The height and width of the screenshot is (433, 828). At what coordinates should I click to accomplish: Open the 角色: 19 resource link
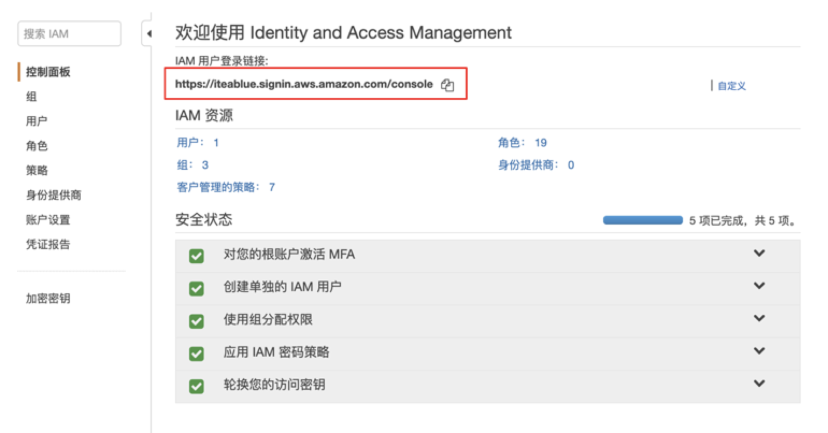click(x=522, y=143)
